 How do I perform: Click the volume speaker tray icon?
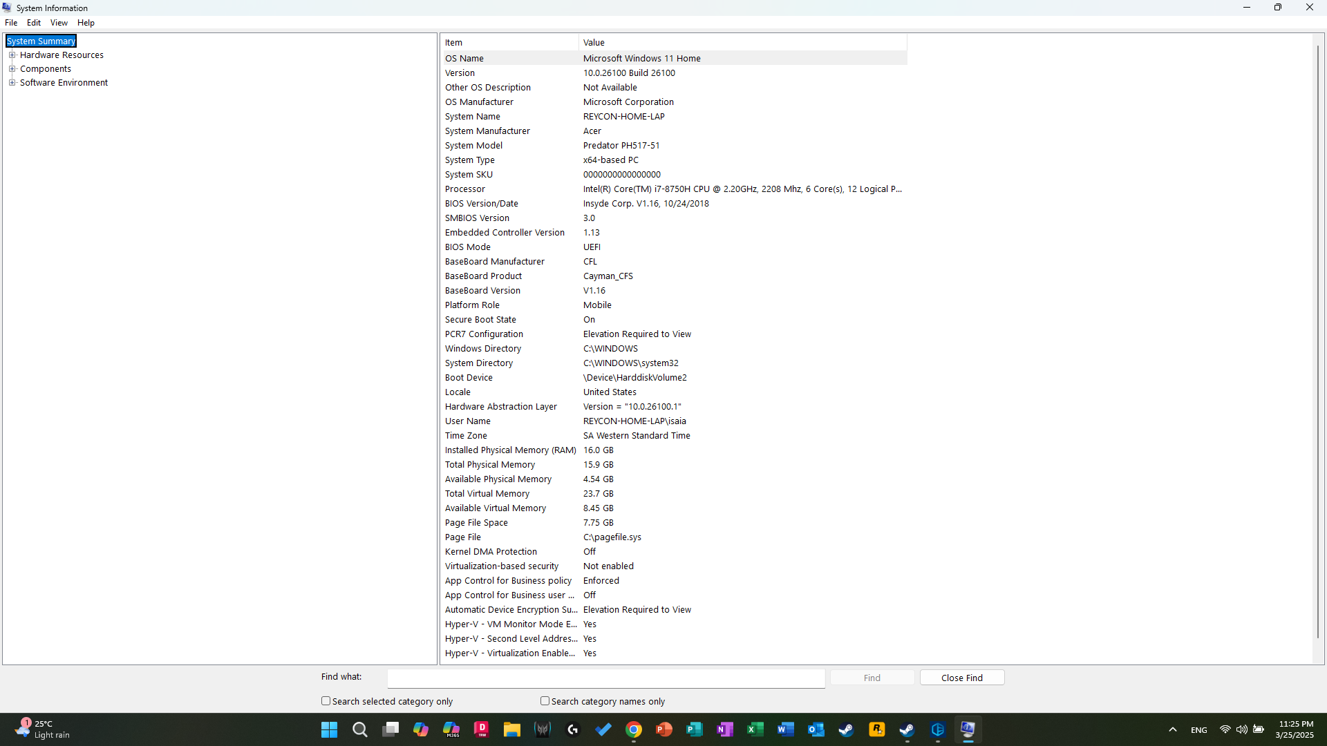click(1242, 730)
